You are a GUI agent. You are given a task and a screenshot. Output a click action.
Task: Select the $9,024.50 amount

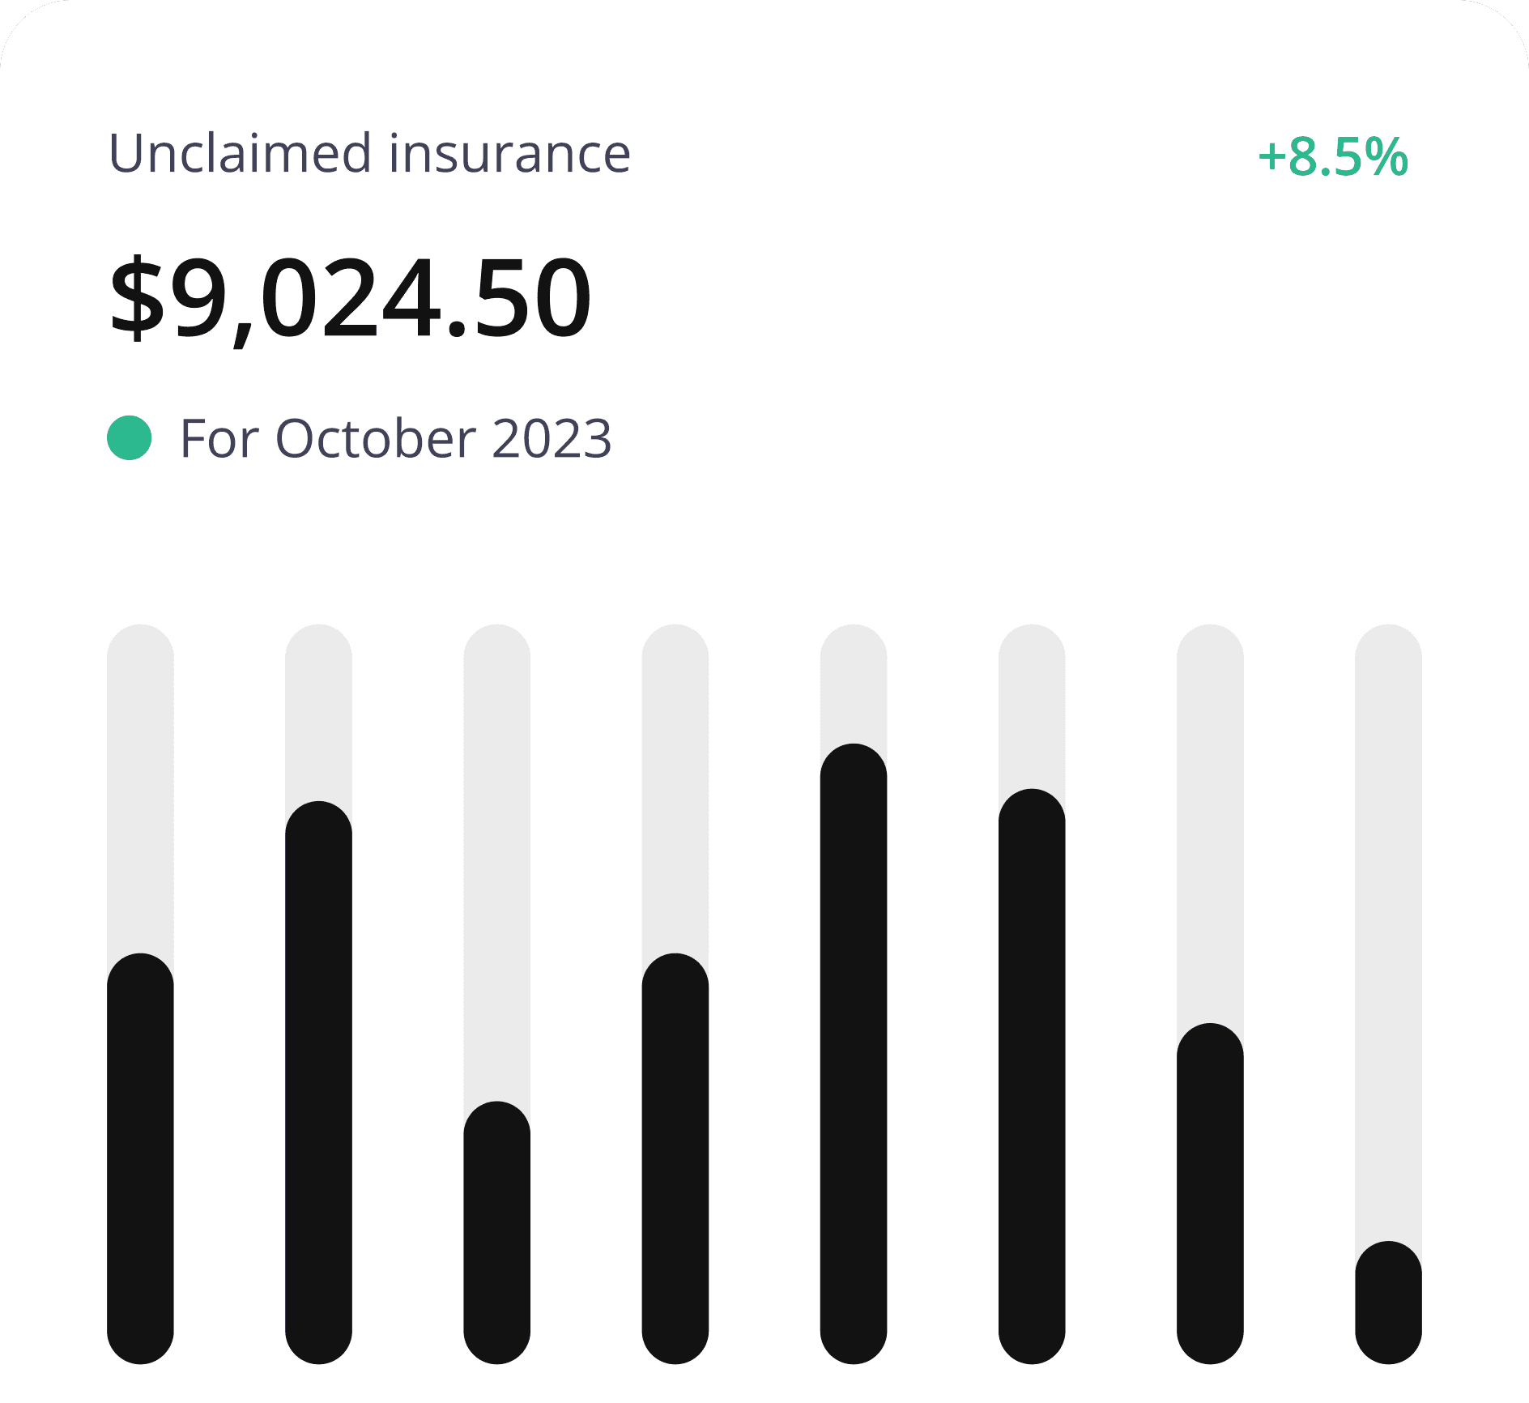coord(350,298)
